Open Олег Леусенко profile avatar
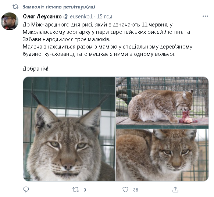 10,21
